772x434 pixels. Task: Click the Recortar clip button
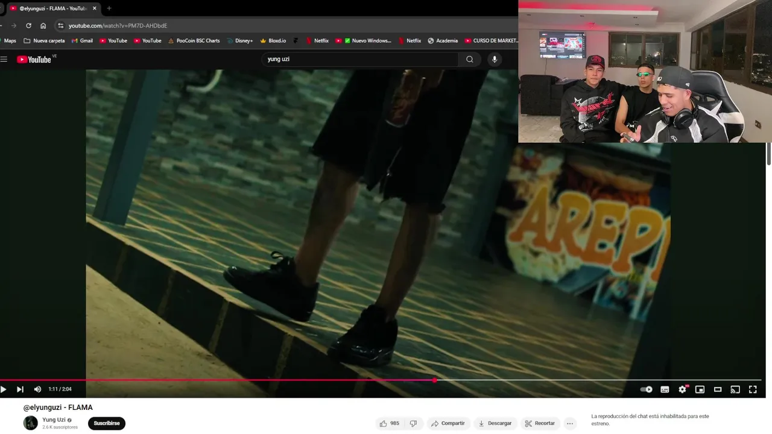540,423
